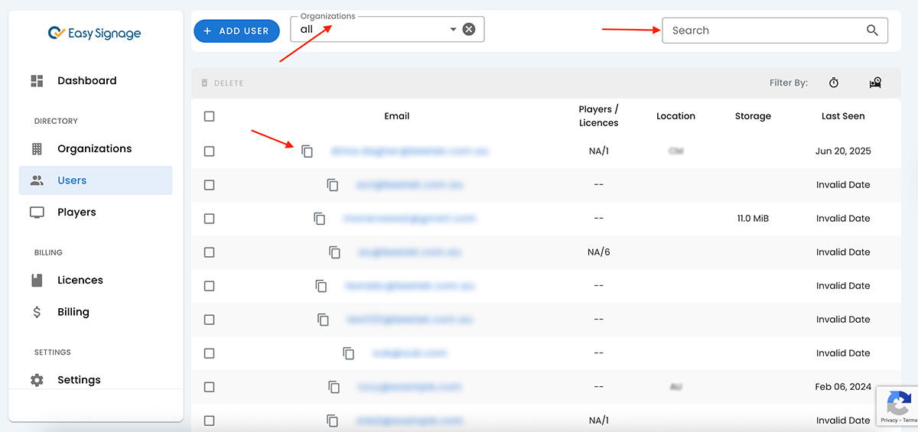
Task: Click the Easy Signage logo
Action: point(94,34)
